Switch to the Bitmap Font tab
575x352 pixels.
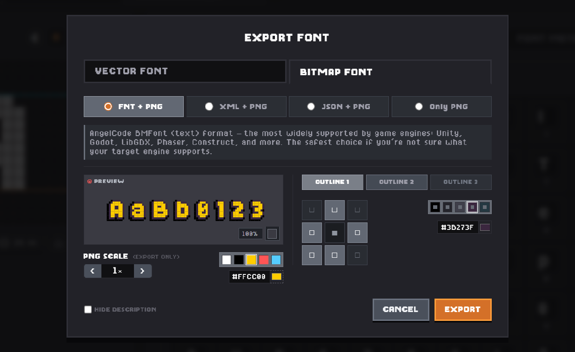click(390, 72)
